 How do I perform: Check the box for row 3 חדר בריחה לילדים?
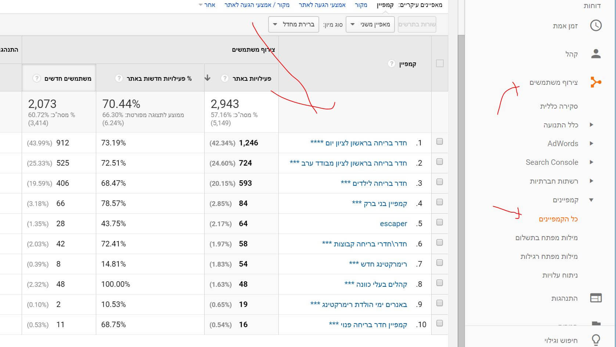click(439, 182)
